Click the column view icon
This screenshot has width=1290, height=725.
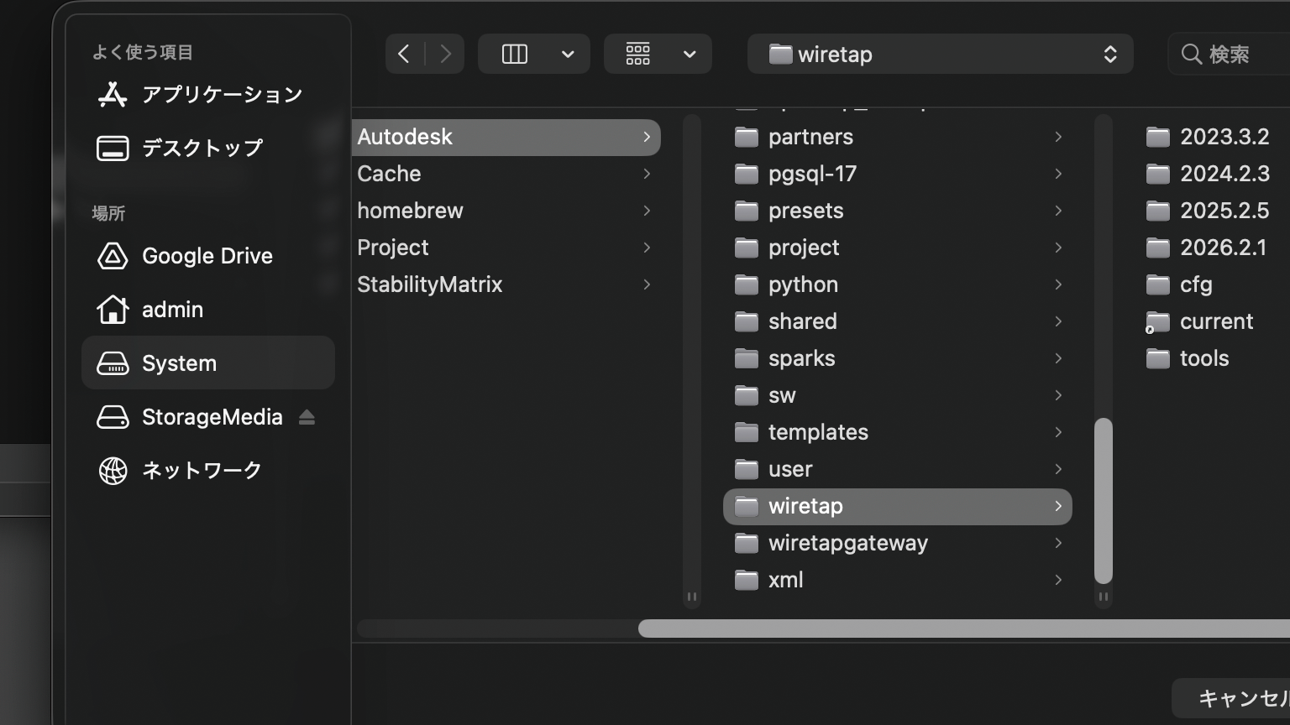click(x=514, y=55)
